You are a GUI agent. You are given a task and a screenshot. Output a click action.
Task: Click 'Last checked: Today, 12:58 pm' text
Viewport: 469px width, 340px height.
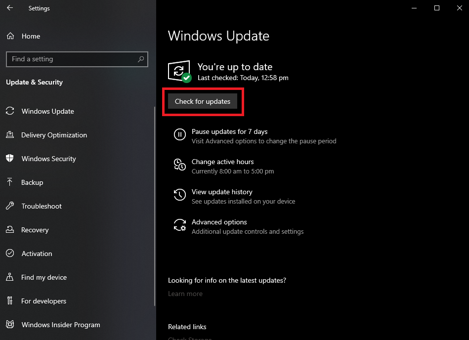click(243, 78)
